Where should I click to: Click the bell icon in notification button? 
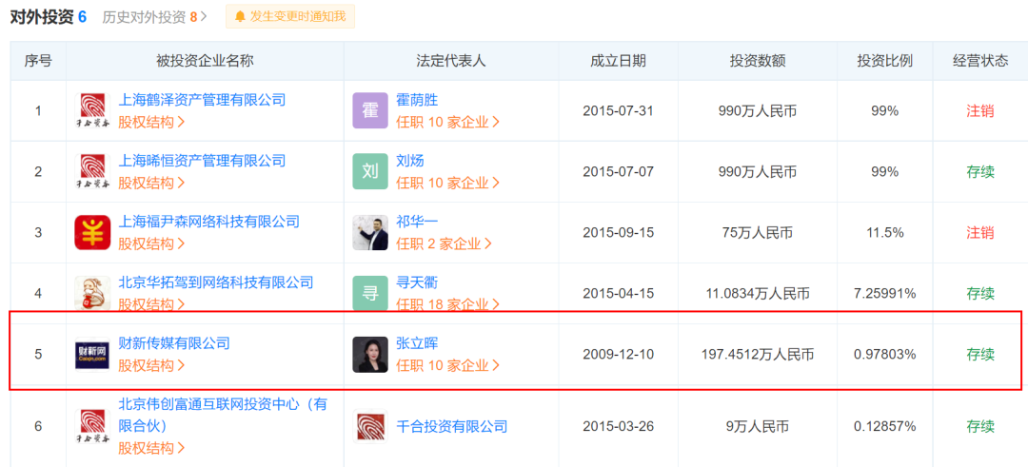241,16
